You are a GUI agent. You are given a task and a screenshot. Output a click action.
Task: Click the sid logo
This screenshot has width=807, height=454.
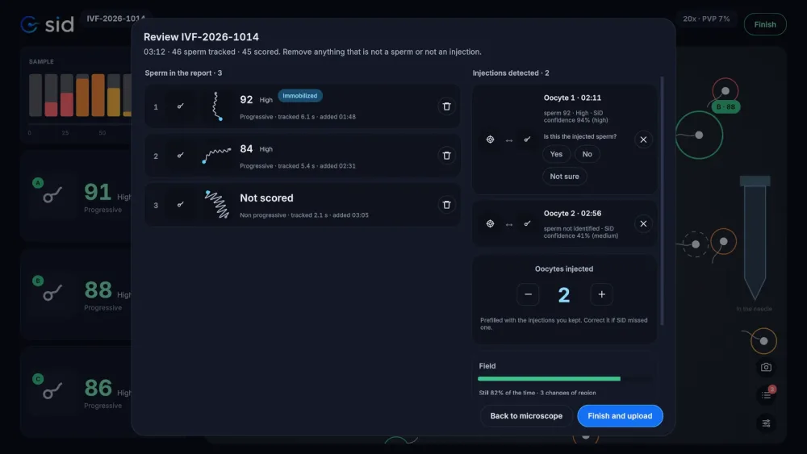click(48, 24)
